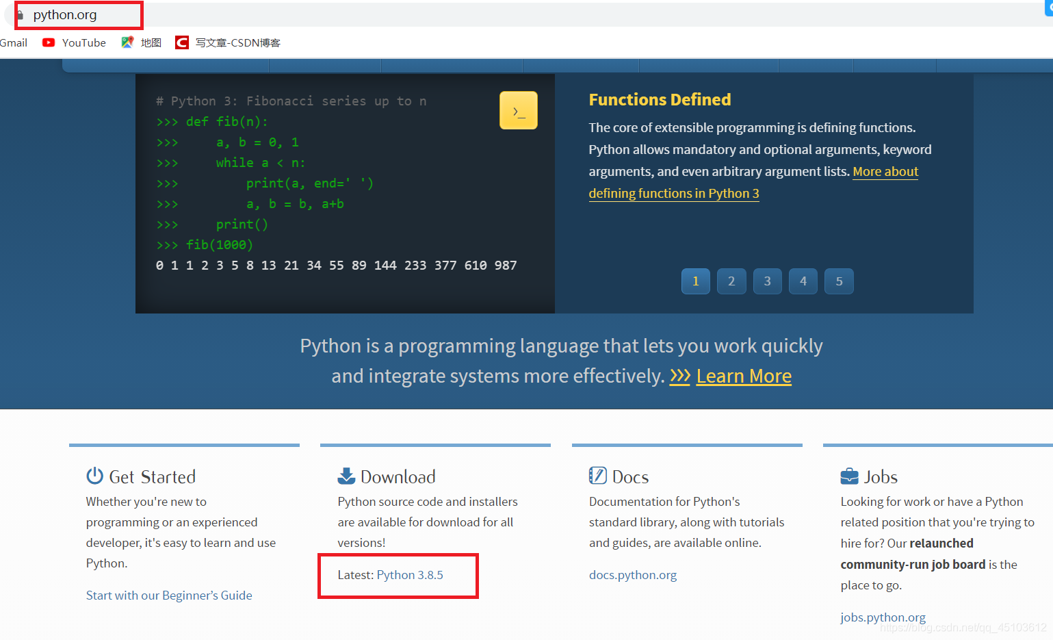Open the Gmail bookmark

click(x=14, y=42)
